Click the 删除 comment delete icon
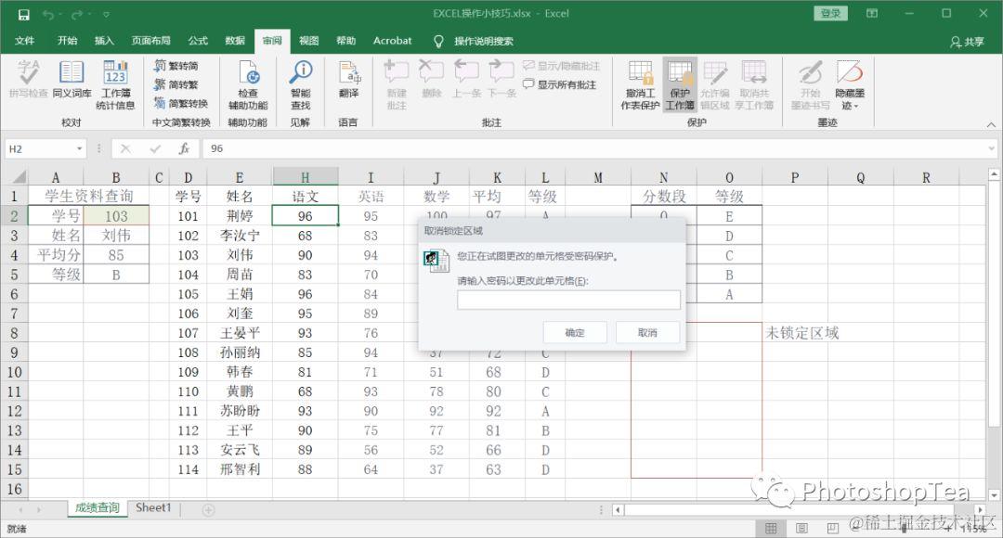 click(432, 79)
